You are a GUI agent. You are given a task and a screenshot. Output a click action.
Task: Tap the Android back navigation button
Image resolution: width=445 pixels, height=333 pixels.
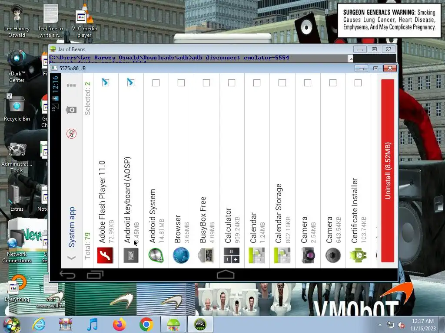pos(67,274)
